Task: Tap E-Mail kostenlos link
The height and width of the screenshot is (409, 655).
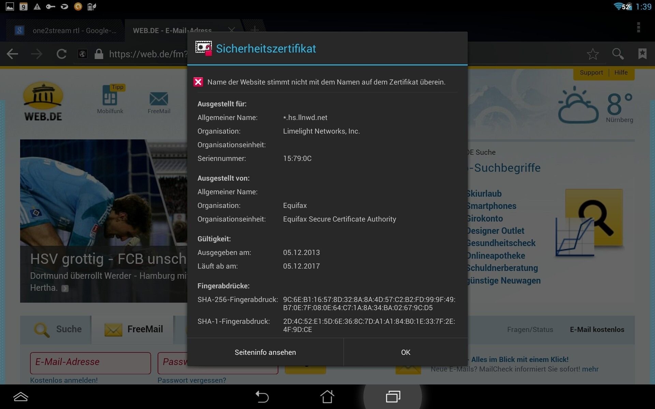Action: click(597, 330)
